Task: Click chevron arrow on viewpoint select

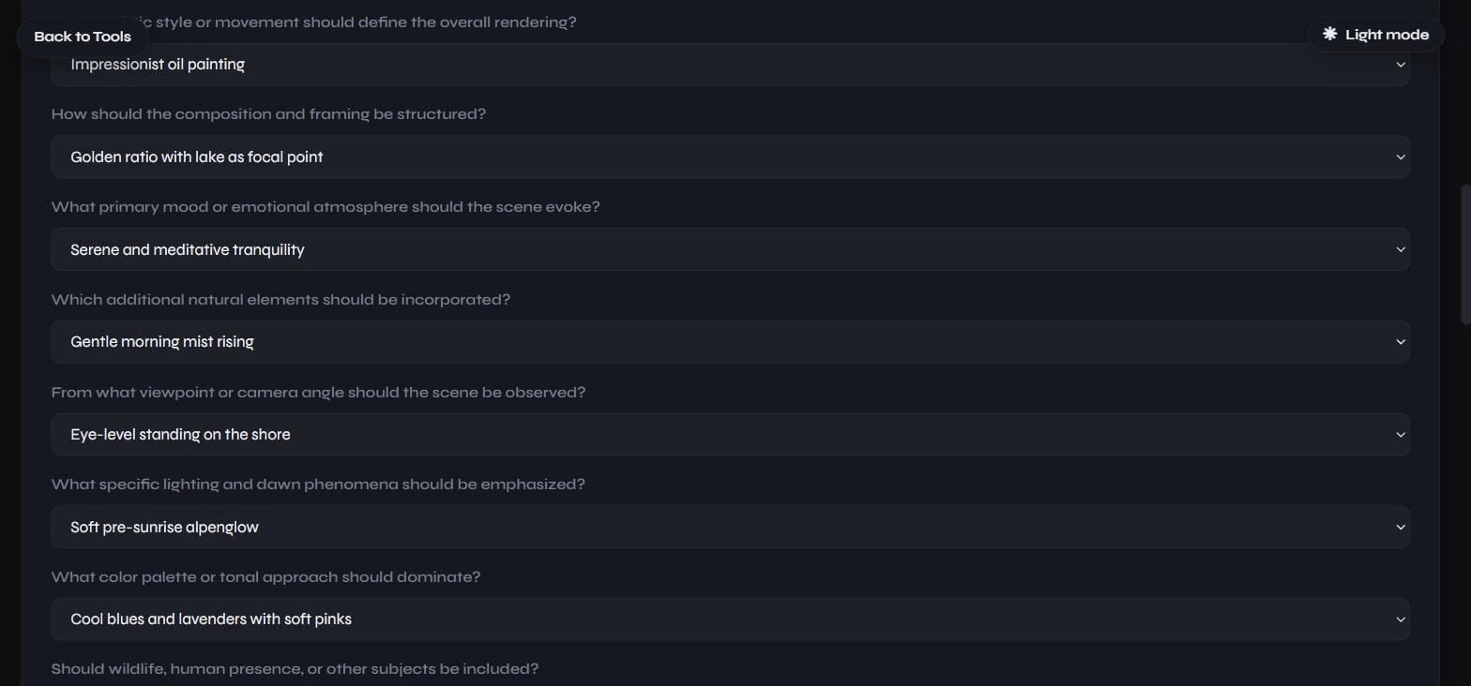Action: click(1400, 435)
